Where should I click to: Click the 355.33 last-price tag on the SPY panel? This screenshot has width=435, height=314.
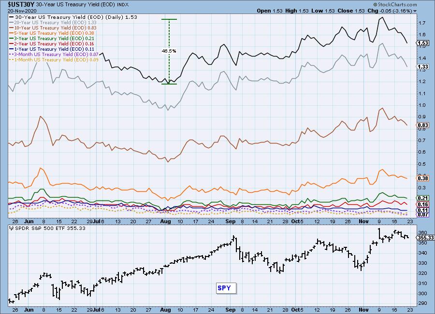[425, 238]
